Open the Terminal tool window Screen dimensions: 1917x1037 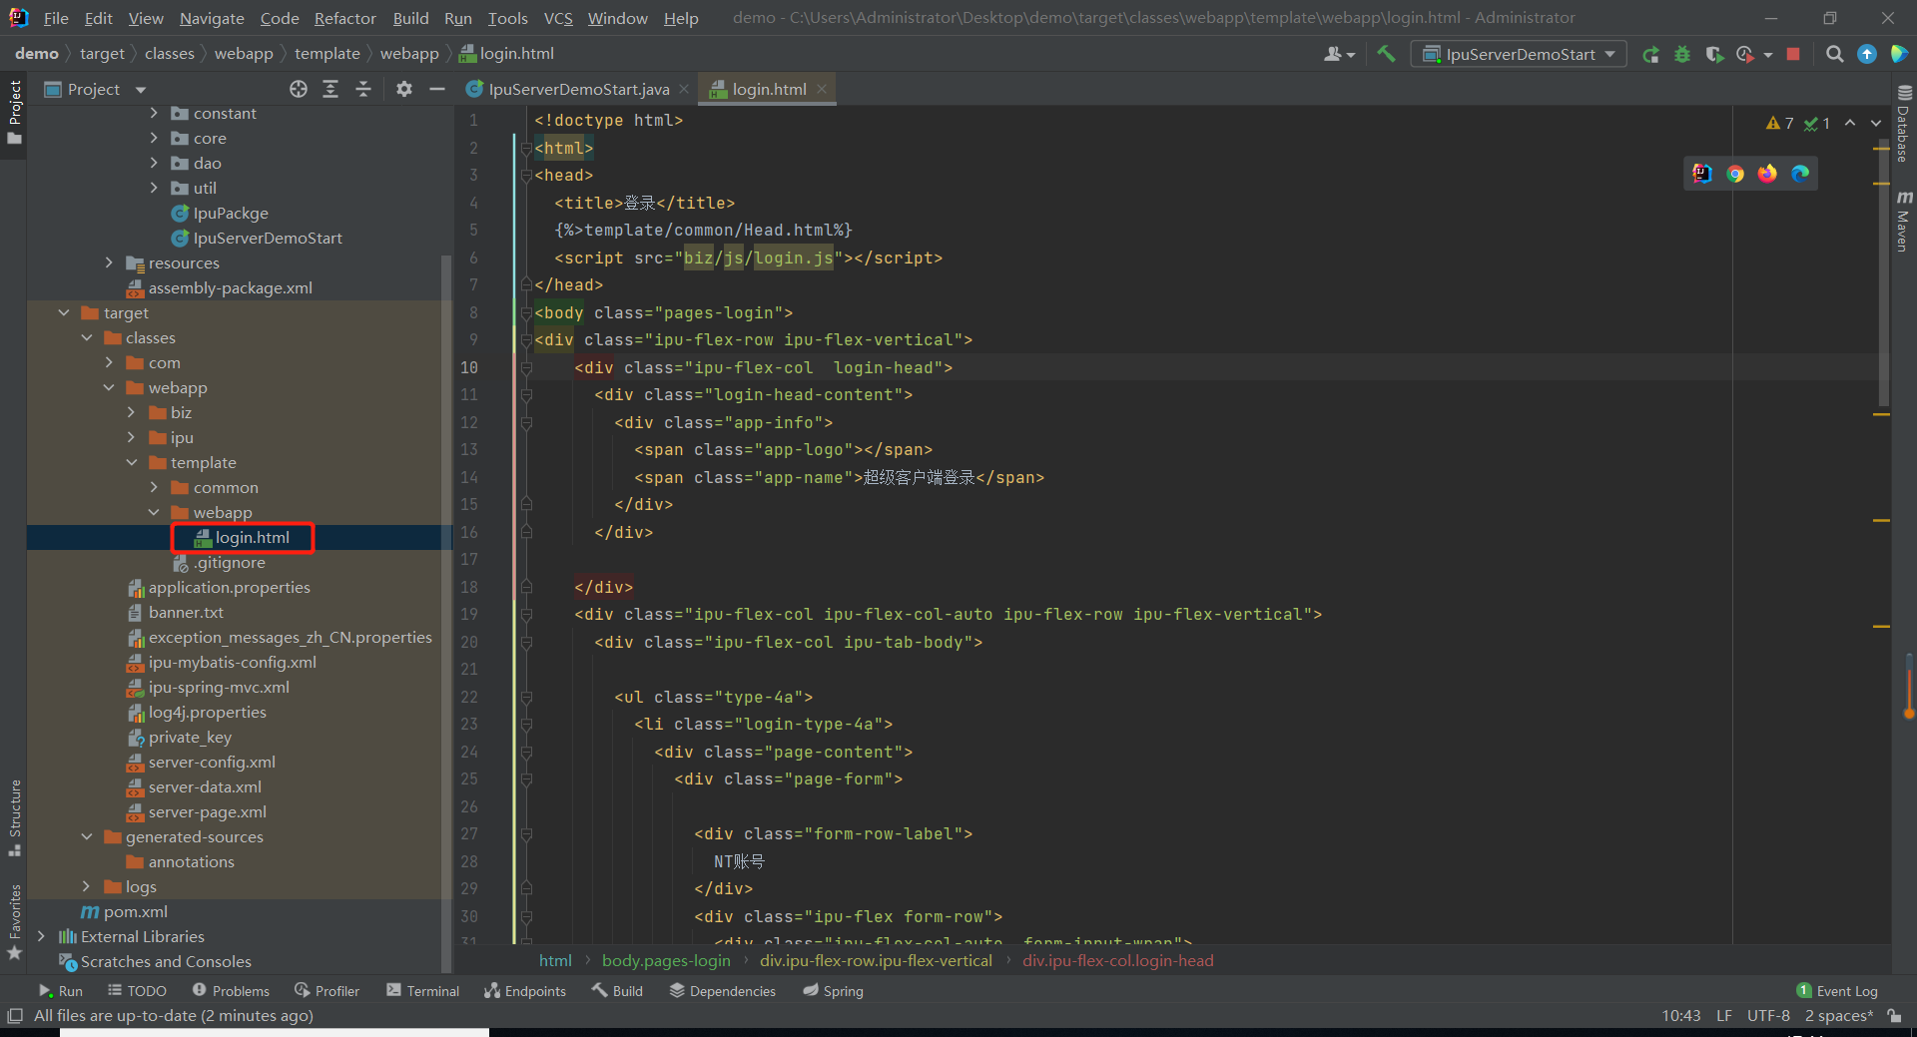(422, 990)
